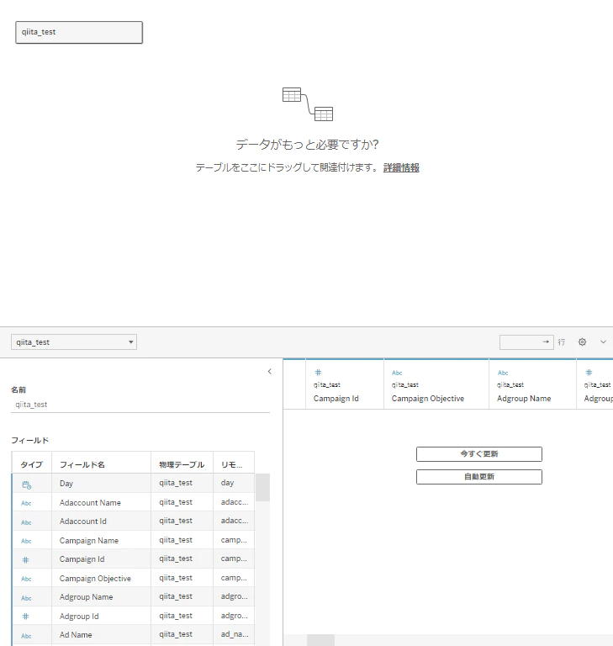The height and width of the screenshot is (646, 613).
Task: Open the qiita_test table selector dropdown
Action: pos(74,342)
